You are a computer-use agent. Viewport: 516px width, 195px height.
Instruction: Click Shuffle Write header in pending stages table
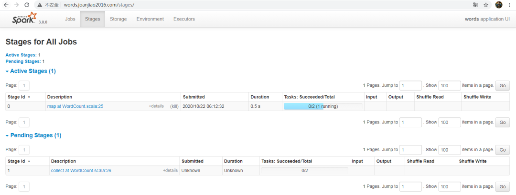pos(473,162)
